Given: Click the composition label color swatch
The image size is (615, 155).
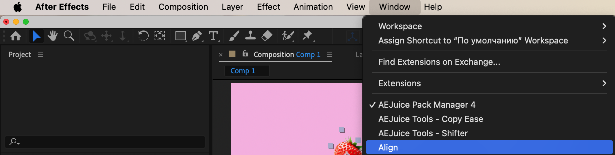Looking at the screenshot, I should click(232, 54).
